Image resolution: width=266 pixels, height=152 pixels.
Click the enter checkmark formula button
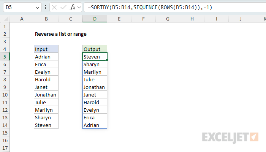click(x=63, y=7)
